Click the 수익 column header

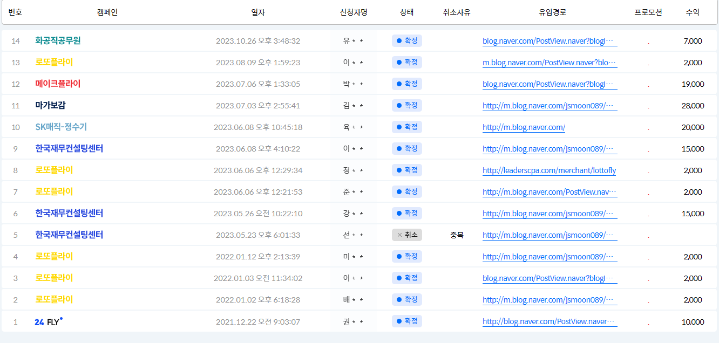tap(693, 12)
